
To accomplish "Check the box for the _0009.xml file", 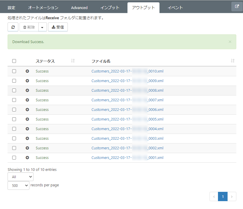I will point(14,81).
